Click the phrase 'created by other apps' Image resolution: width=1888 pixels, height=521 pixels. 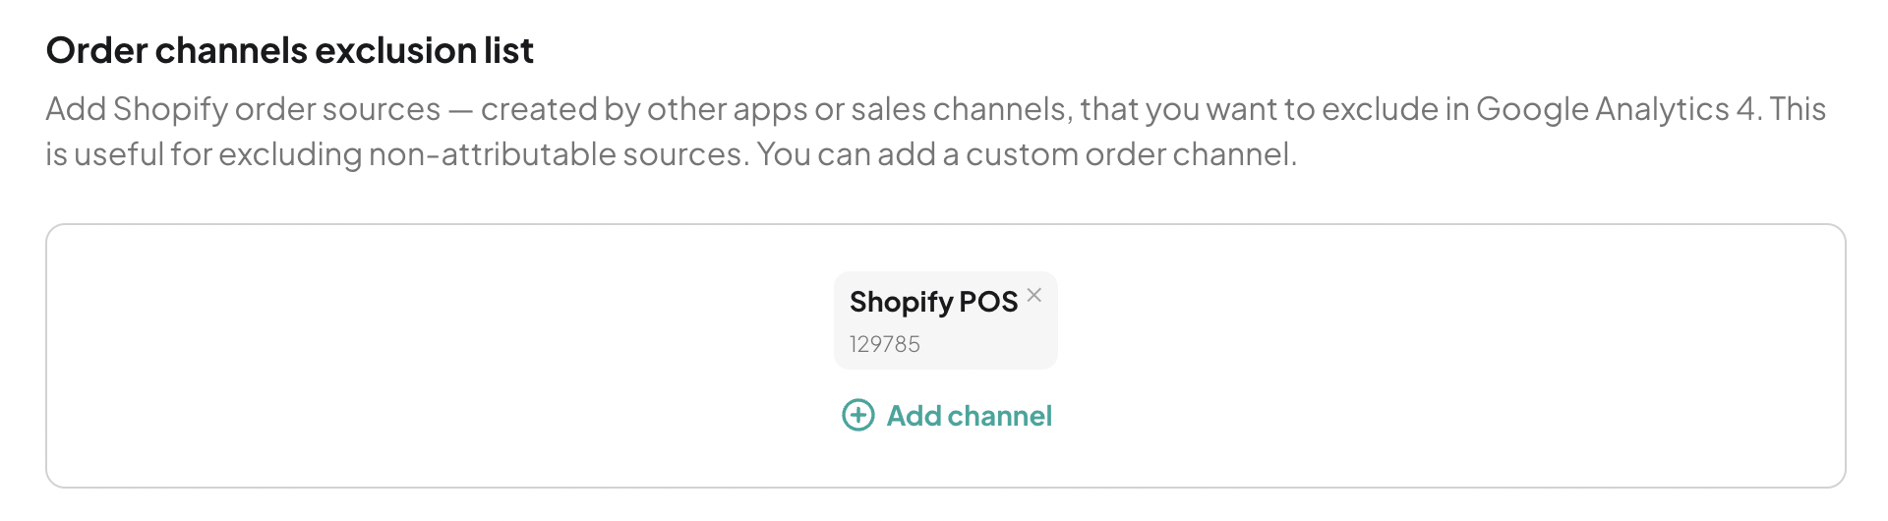(644, 109)
